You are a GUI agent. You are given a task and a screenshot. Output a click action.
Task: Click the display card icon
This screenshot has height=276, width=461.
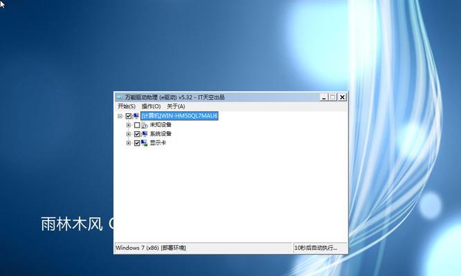coord(144,143)
